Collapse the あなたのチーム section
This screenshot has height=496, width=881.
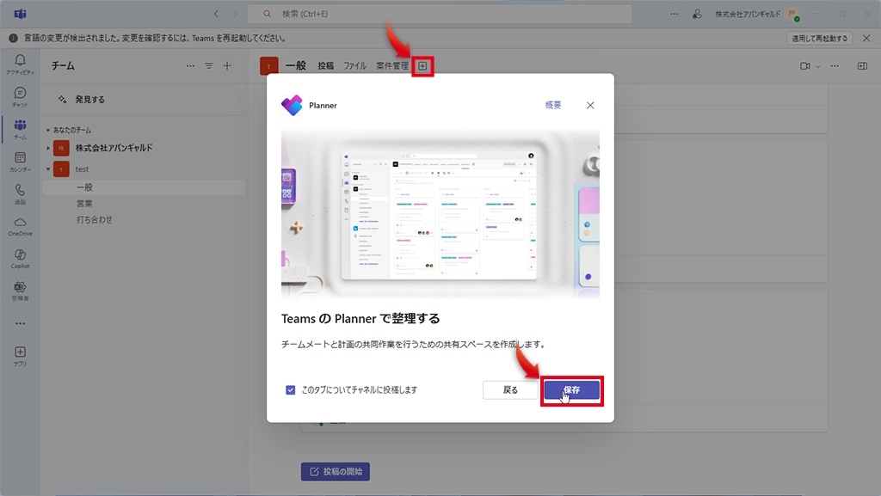point(48,130)
